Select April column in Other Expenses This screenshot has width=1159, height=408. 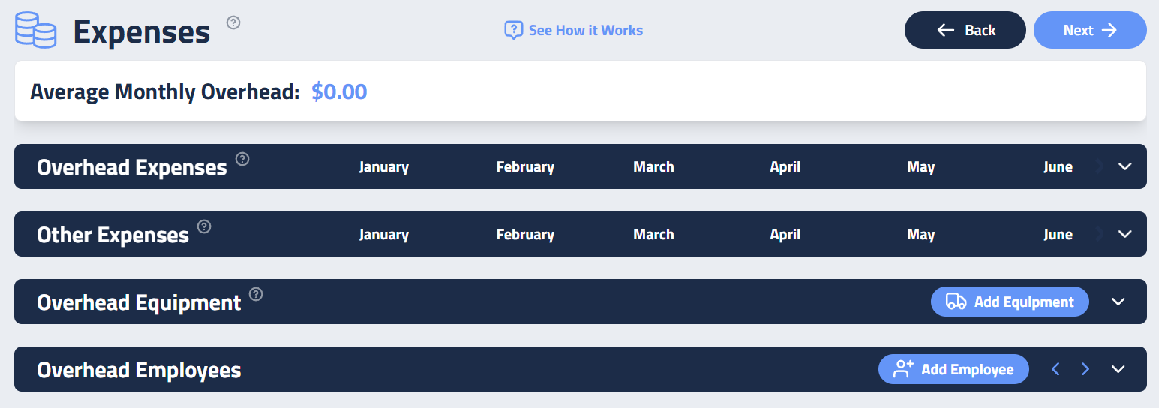pyautogui.click(x=785, y=235)
